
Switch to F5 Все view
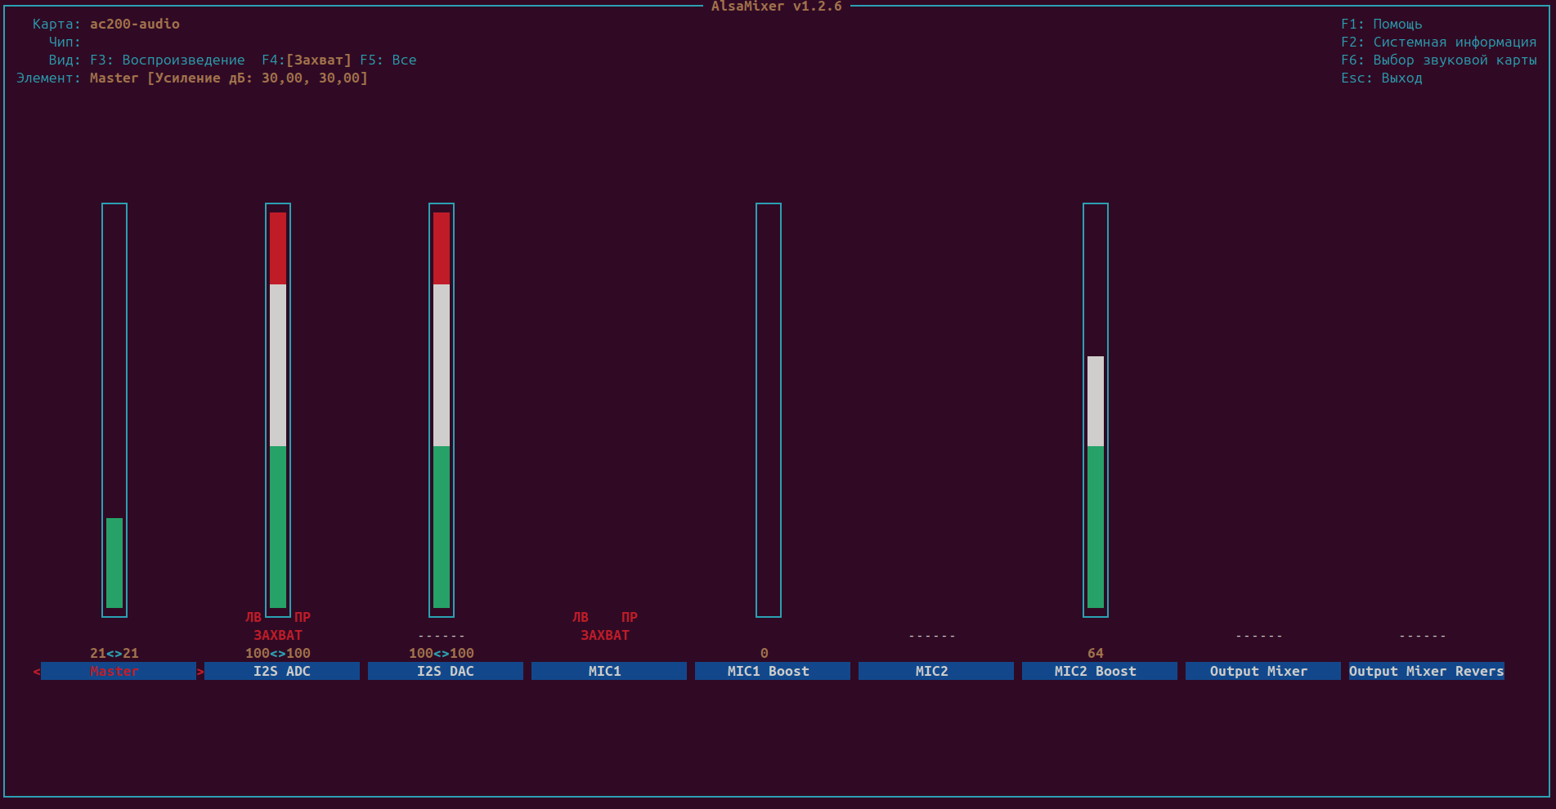pos(388,60)
